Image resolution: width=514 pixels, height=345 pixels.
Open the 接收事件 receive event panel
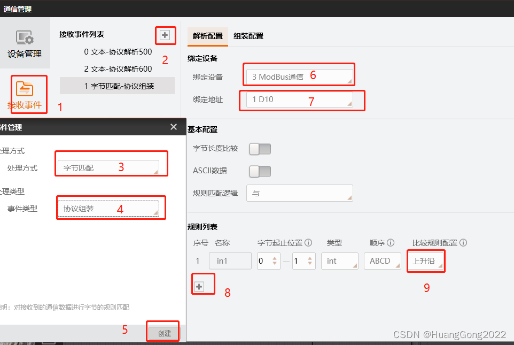[x=25, y=95]
